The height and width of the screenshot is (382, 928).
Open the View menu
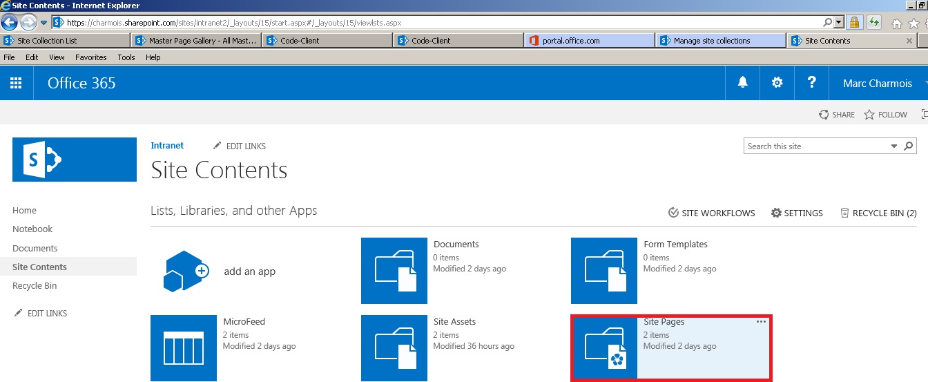point(57,57)
